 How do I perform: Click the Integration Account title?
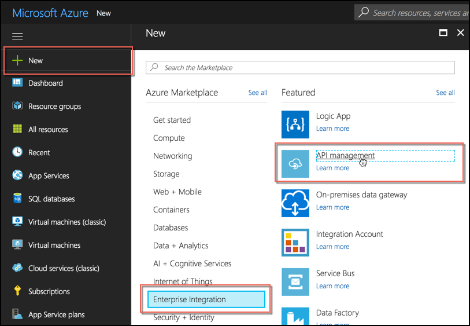(350, 234)
